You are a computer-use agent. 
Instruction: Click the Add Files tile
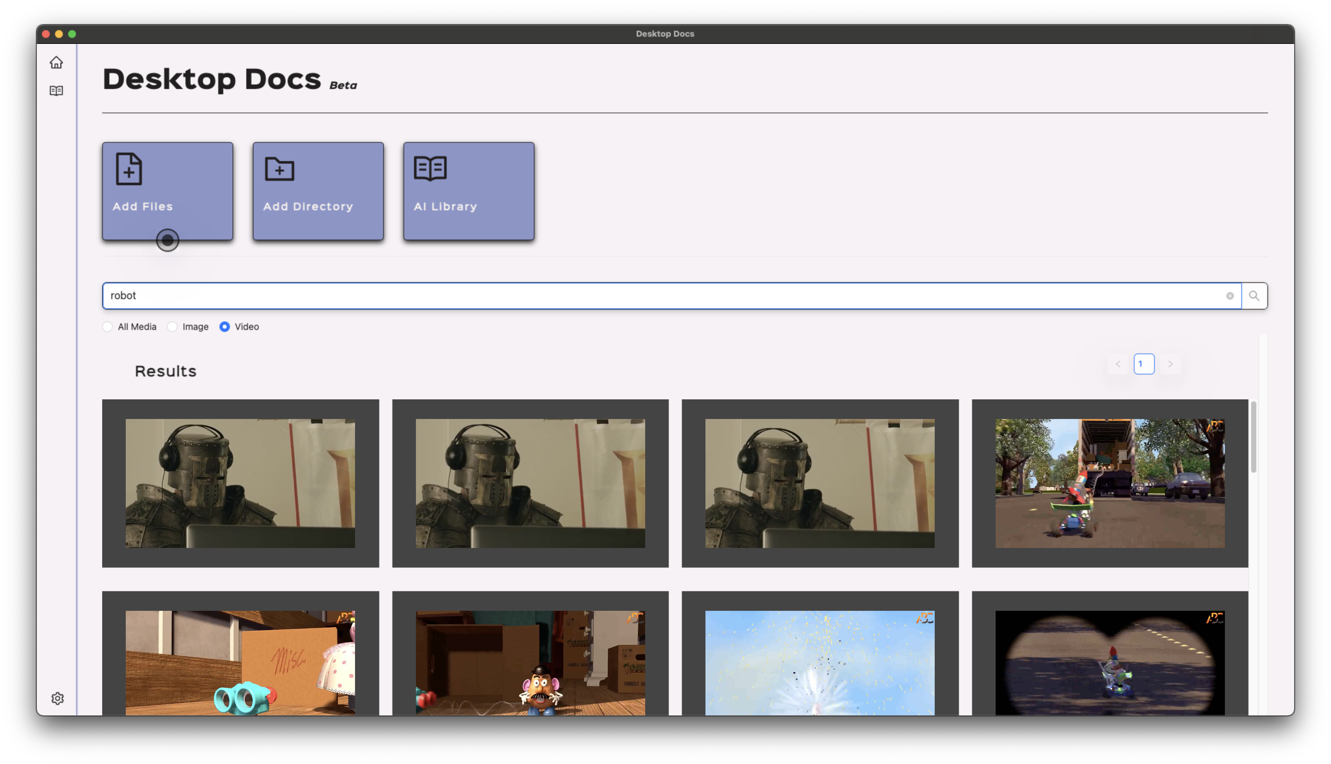167,191
